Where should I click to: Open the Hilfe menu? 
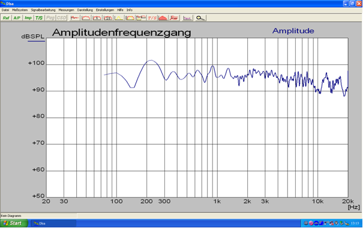tap(120, 10)
